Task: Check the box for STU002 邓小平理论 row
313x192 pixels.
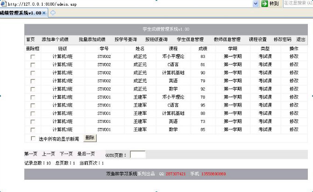Action: 33,57
